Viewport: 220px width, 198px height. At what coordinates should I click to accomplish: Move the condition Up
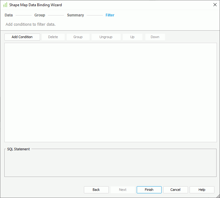coord(132,37)
